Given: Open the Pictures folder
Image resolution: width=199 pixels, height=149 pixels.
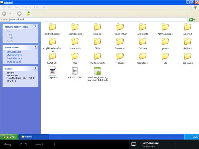Looking at the screenshot, I should 120,58.
